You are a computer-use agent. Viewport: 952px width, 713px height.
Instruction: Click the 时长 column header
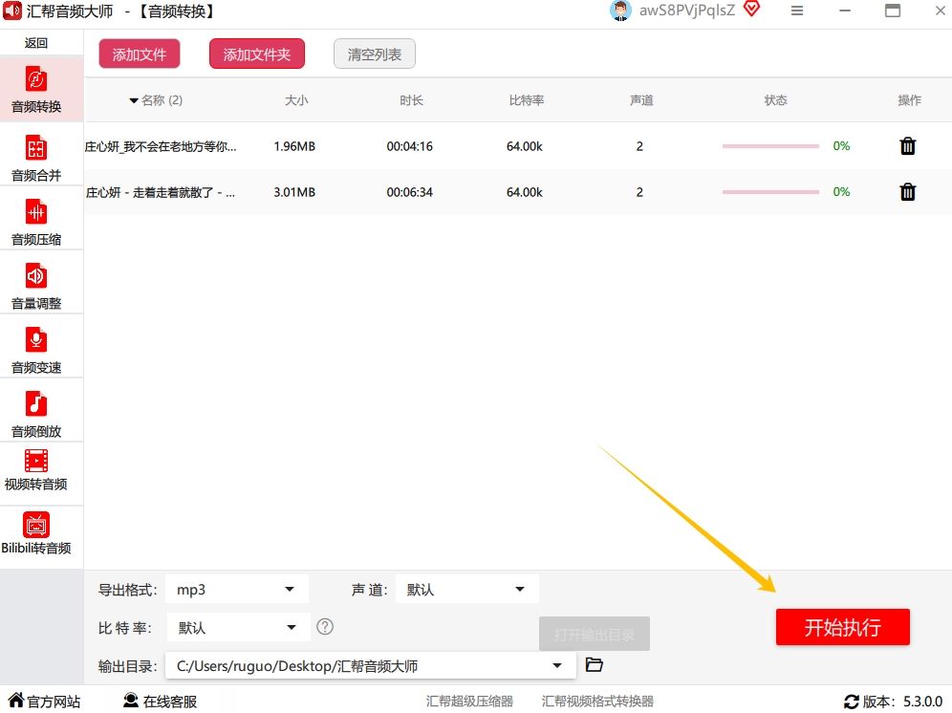click(x=411, y=100)
